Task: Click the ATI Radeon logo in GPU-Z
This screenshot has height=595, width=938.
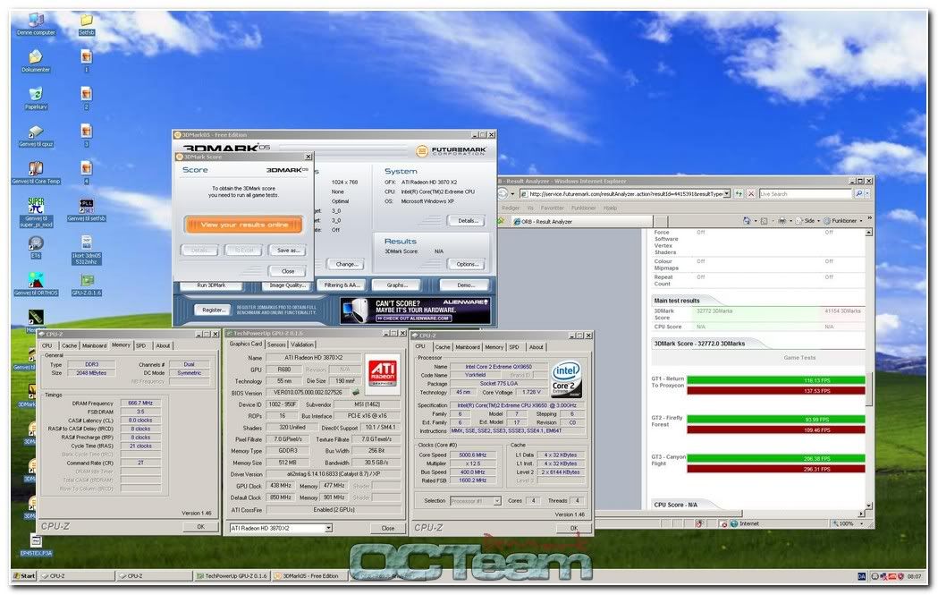Action: click(x=383, y=373)
